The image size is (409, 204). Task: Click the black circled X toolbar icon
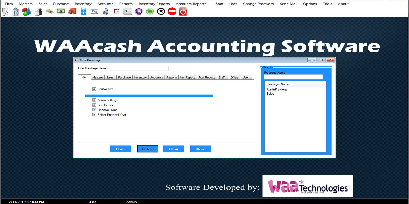point(161,11)
